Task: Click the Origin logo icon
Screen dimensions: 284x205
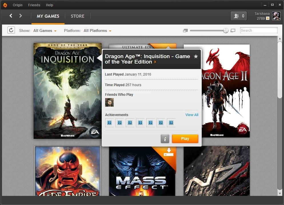Action: point(5,5)
